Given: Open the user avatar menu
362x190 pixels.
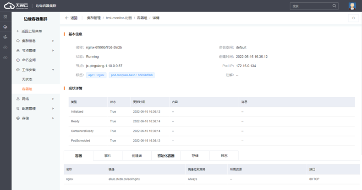Looking at the screenshot, I should pos(352,6).
